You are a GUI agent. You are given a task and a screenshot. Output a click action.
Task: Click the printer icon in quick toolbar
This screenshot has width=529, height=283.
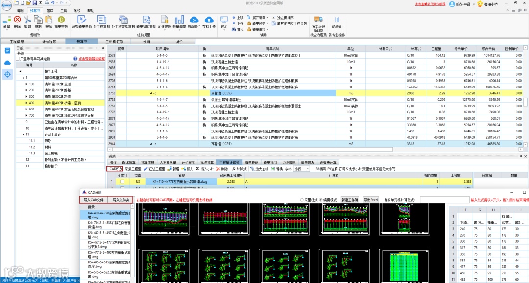point(47,3)
